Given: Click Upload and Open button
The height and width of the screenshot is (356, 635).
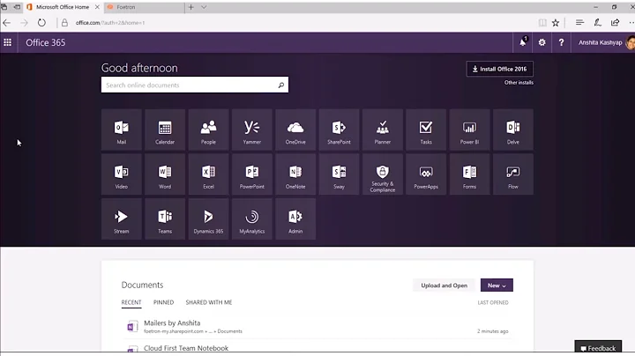Looking at the screenshot, I should [x=444, y=286].
